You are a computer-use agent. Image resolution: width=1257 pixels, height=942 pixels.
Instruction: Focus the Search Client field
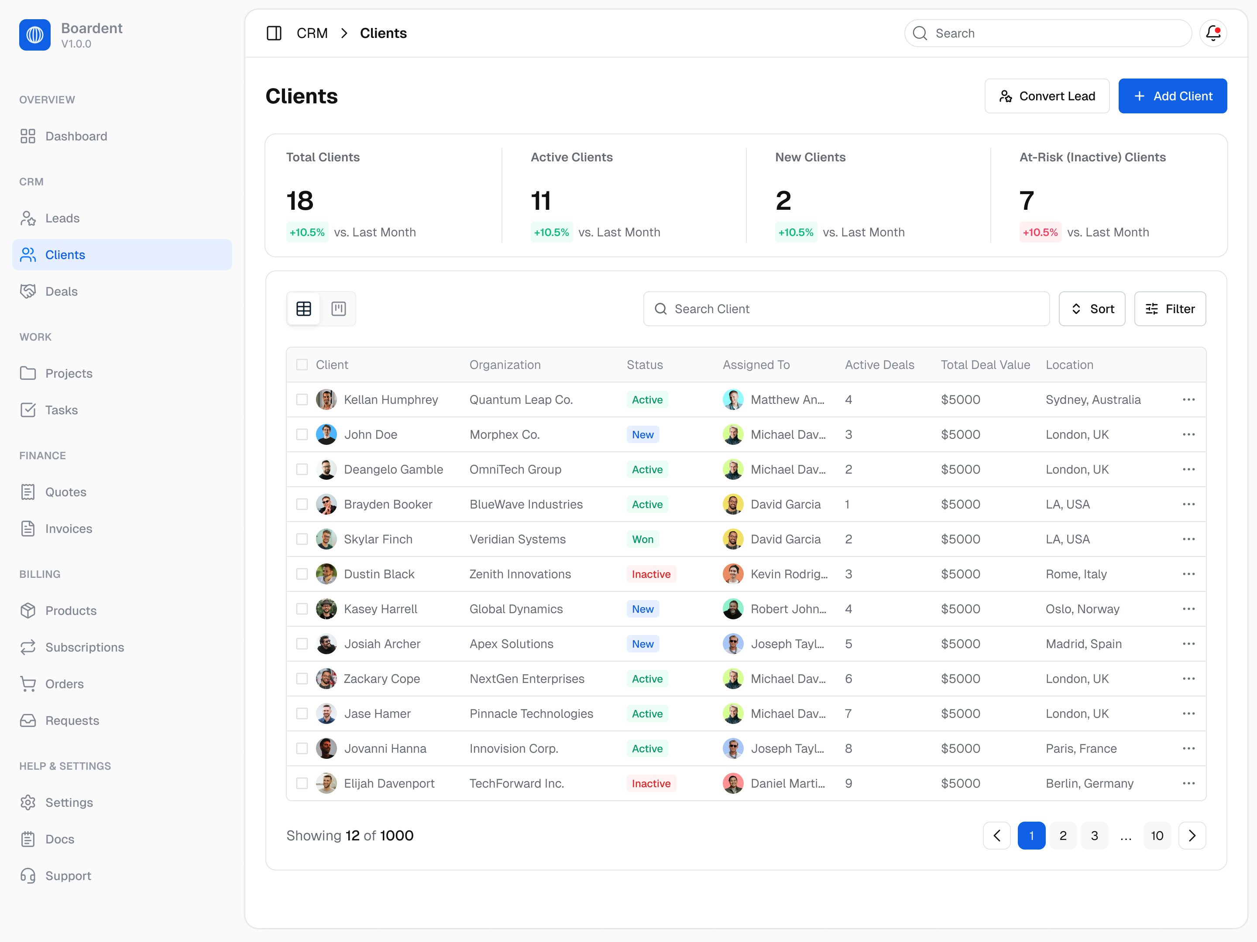tap(846, 309)
